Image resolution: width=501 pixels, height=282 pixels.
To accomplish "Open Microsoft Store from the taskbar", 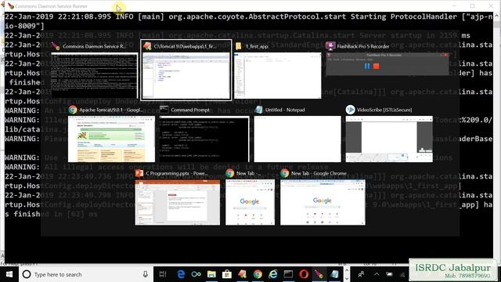I will coord(227,274).
